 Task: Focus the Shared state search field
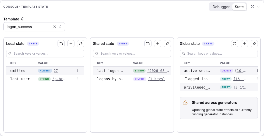(132, 54)
